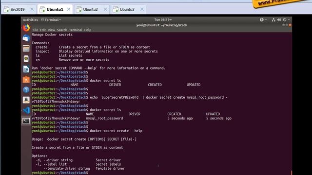Switch to the Ubuntu1 tab

pyautogui.click(x=55, y=9)
